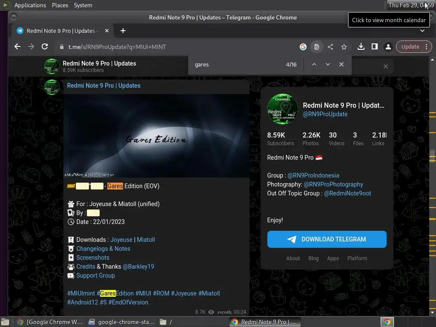This screenshot has height=327, width=436.
Task: Reload the Telegram page
Action: click(x=44, y=47)
